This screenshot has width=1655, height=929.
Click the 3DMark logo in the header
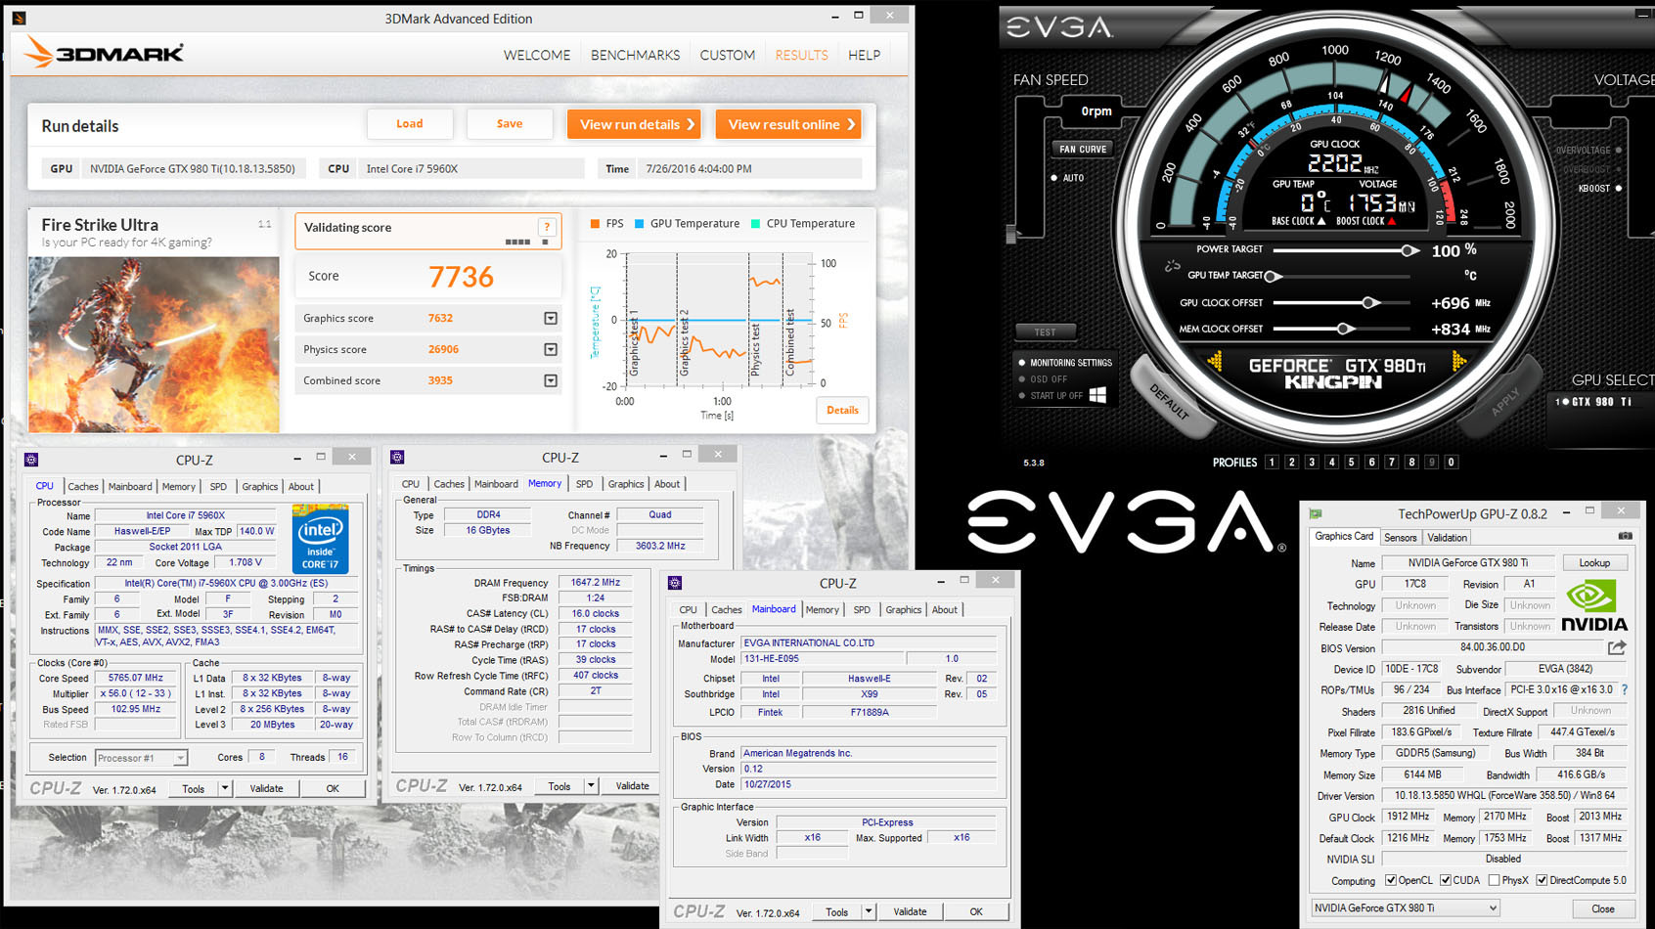104,53
